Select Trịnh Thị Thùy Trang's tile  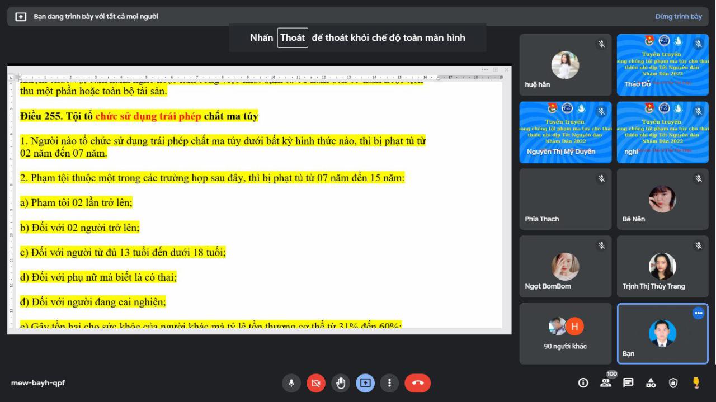(x=662, y=267)
